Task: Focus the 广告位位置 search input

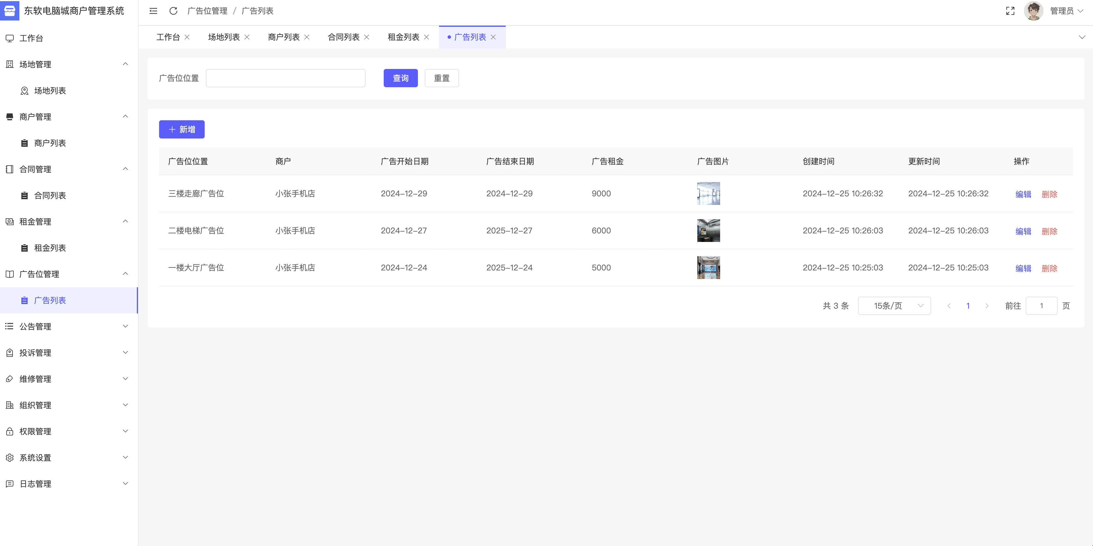Action: 285,78
